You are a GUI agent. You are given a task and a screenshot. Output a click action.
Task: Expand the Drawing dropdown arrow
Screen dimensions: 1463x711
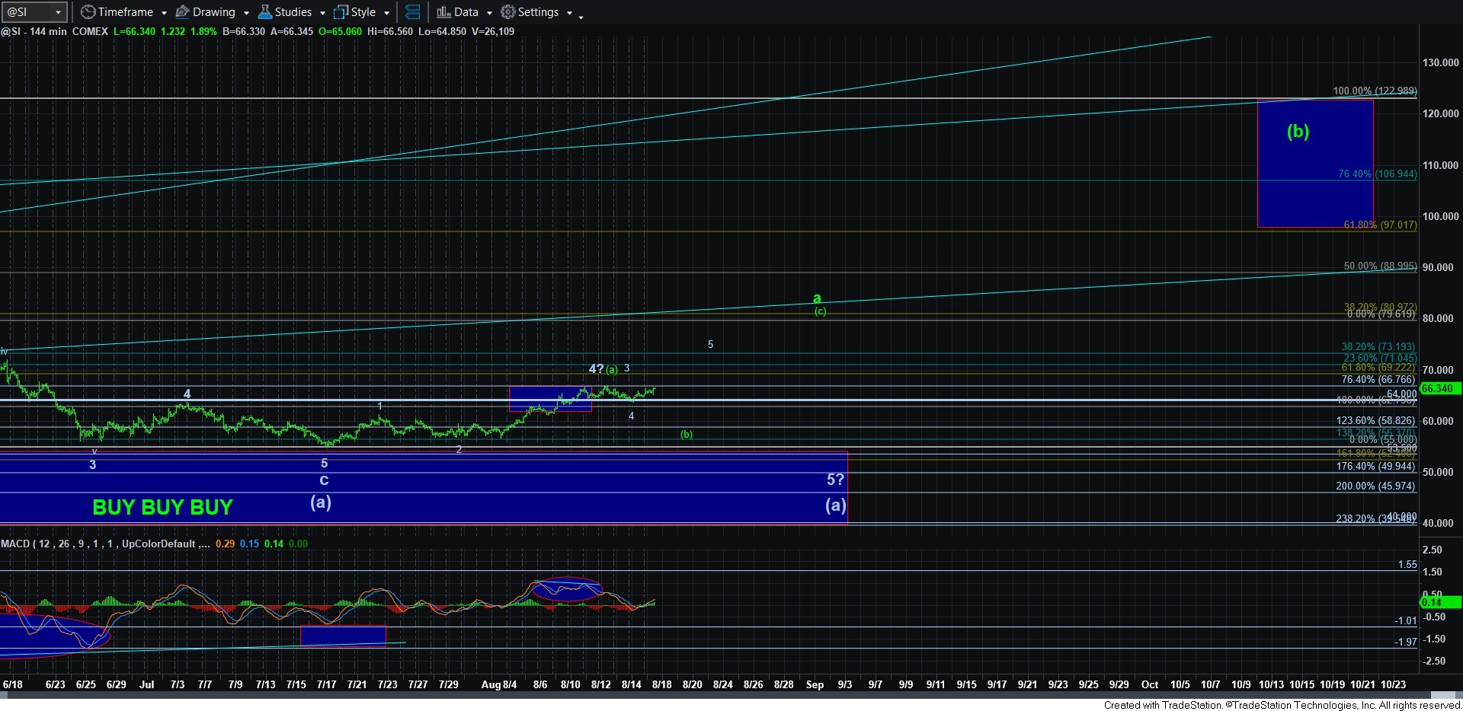[x=246, y=13]
